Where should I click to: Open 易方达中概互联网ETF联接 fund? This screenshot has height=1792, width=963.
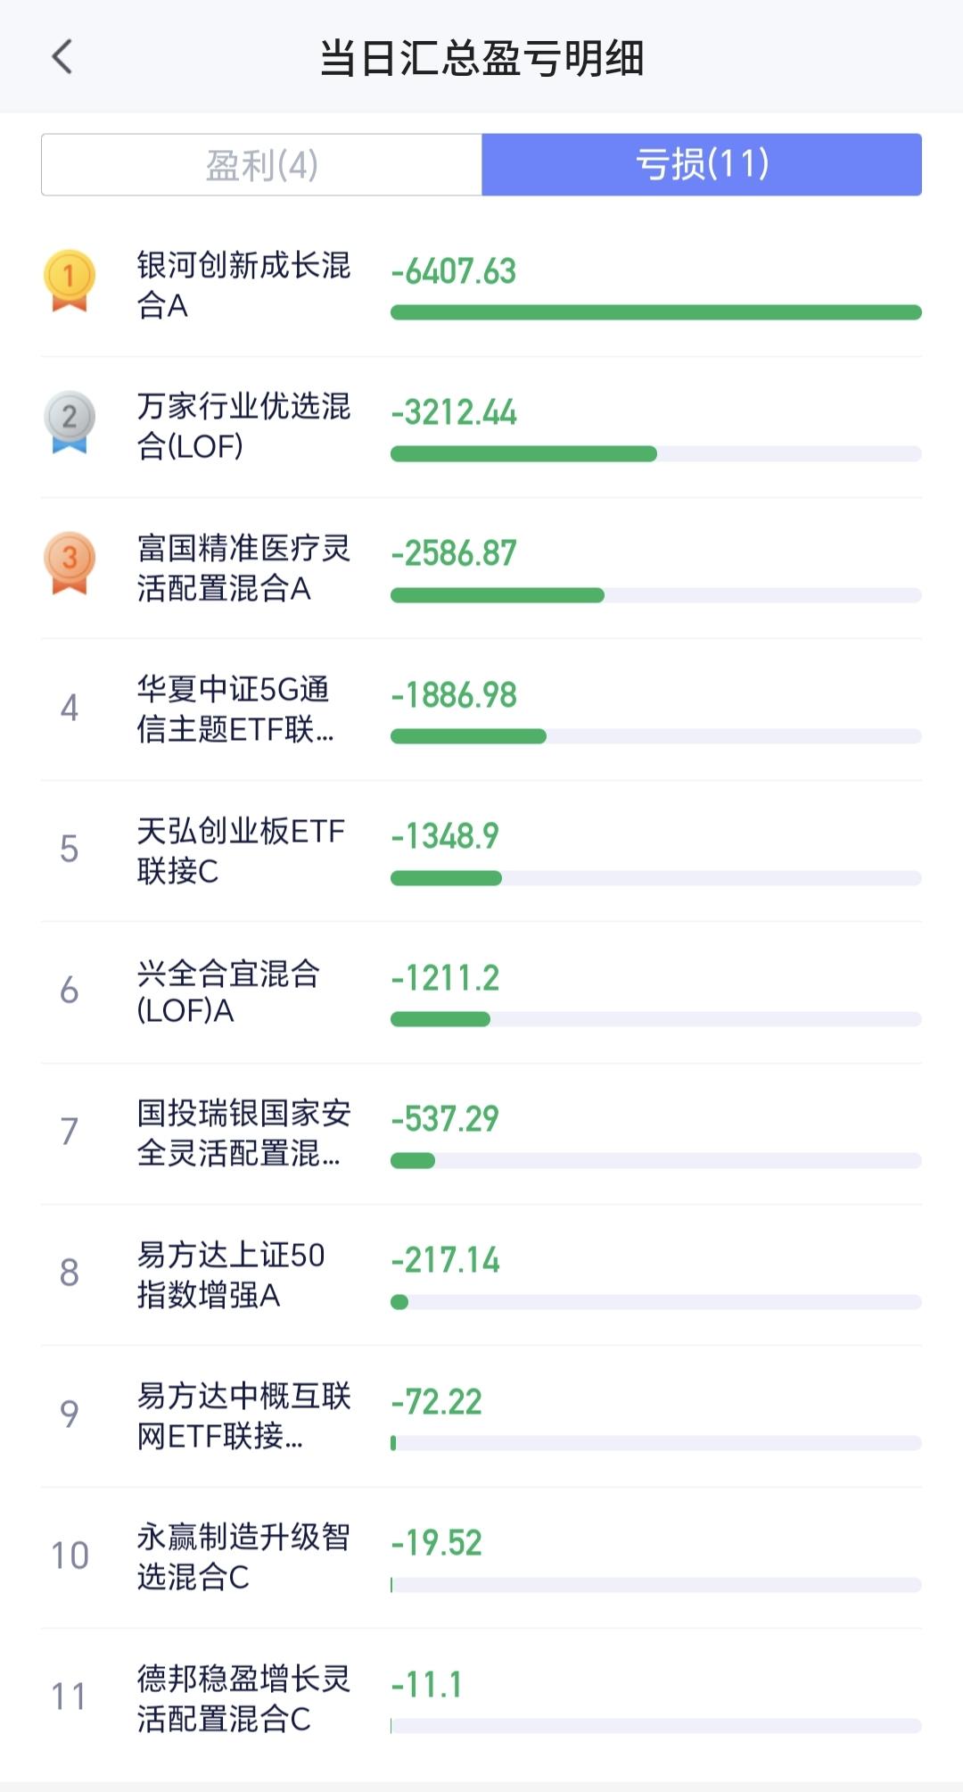241,1415
